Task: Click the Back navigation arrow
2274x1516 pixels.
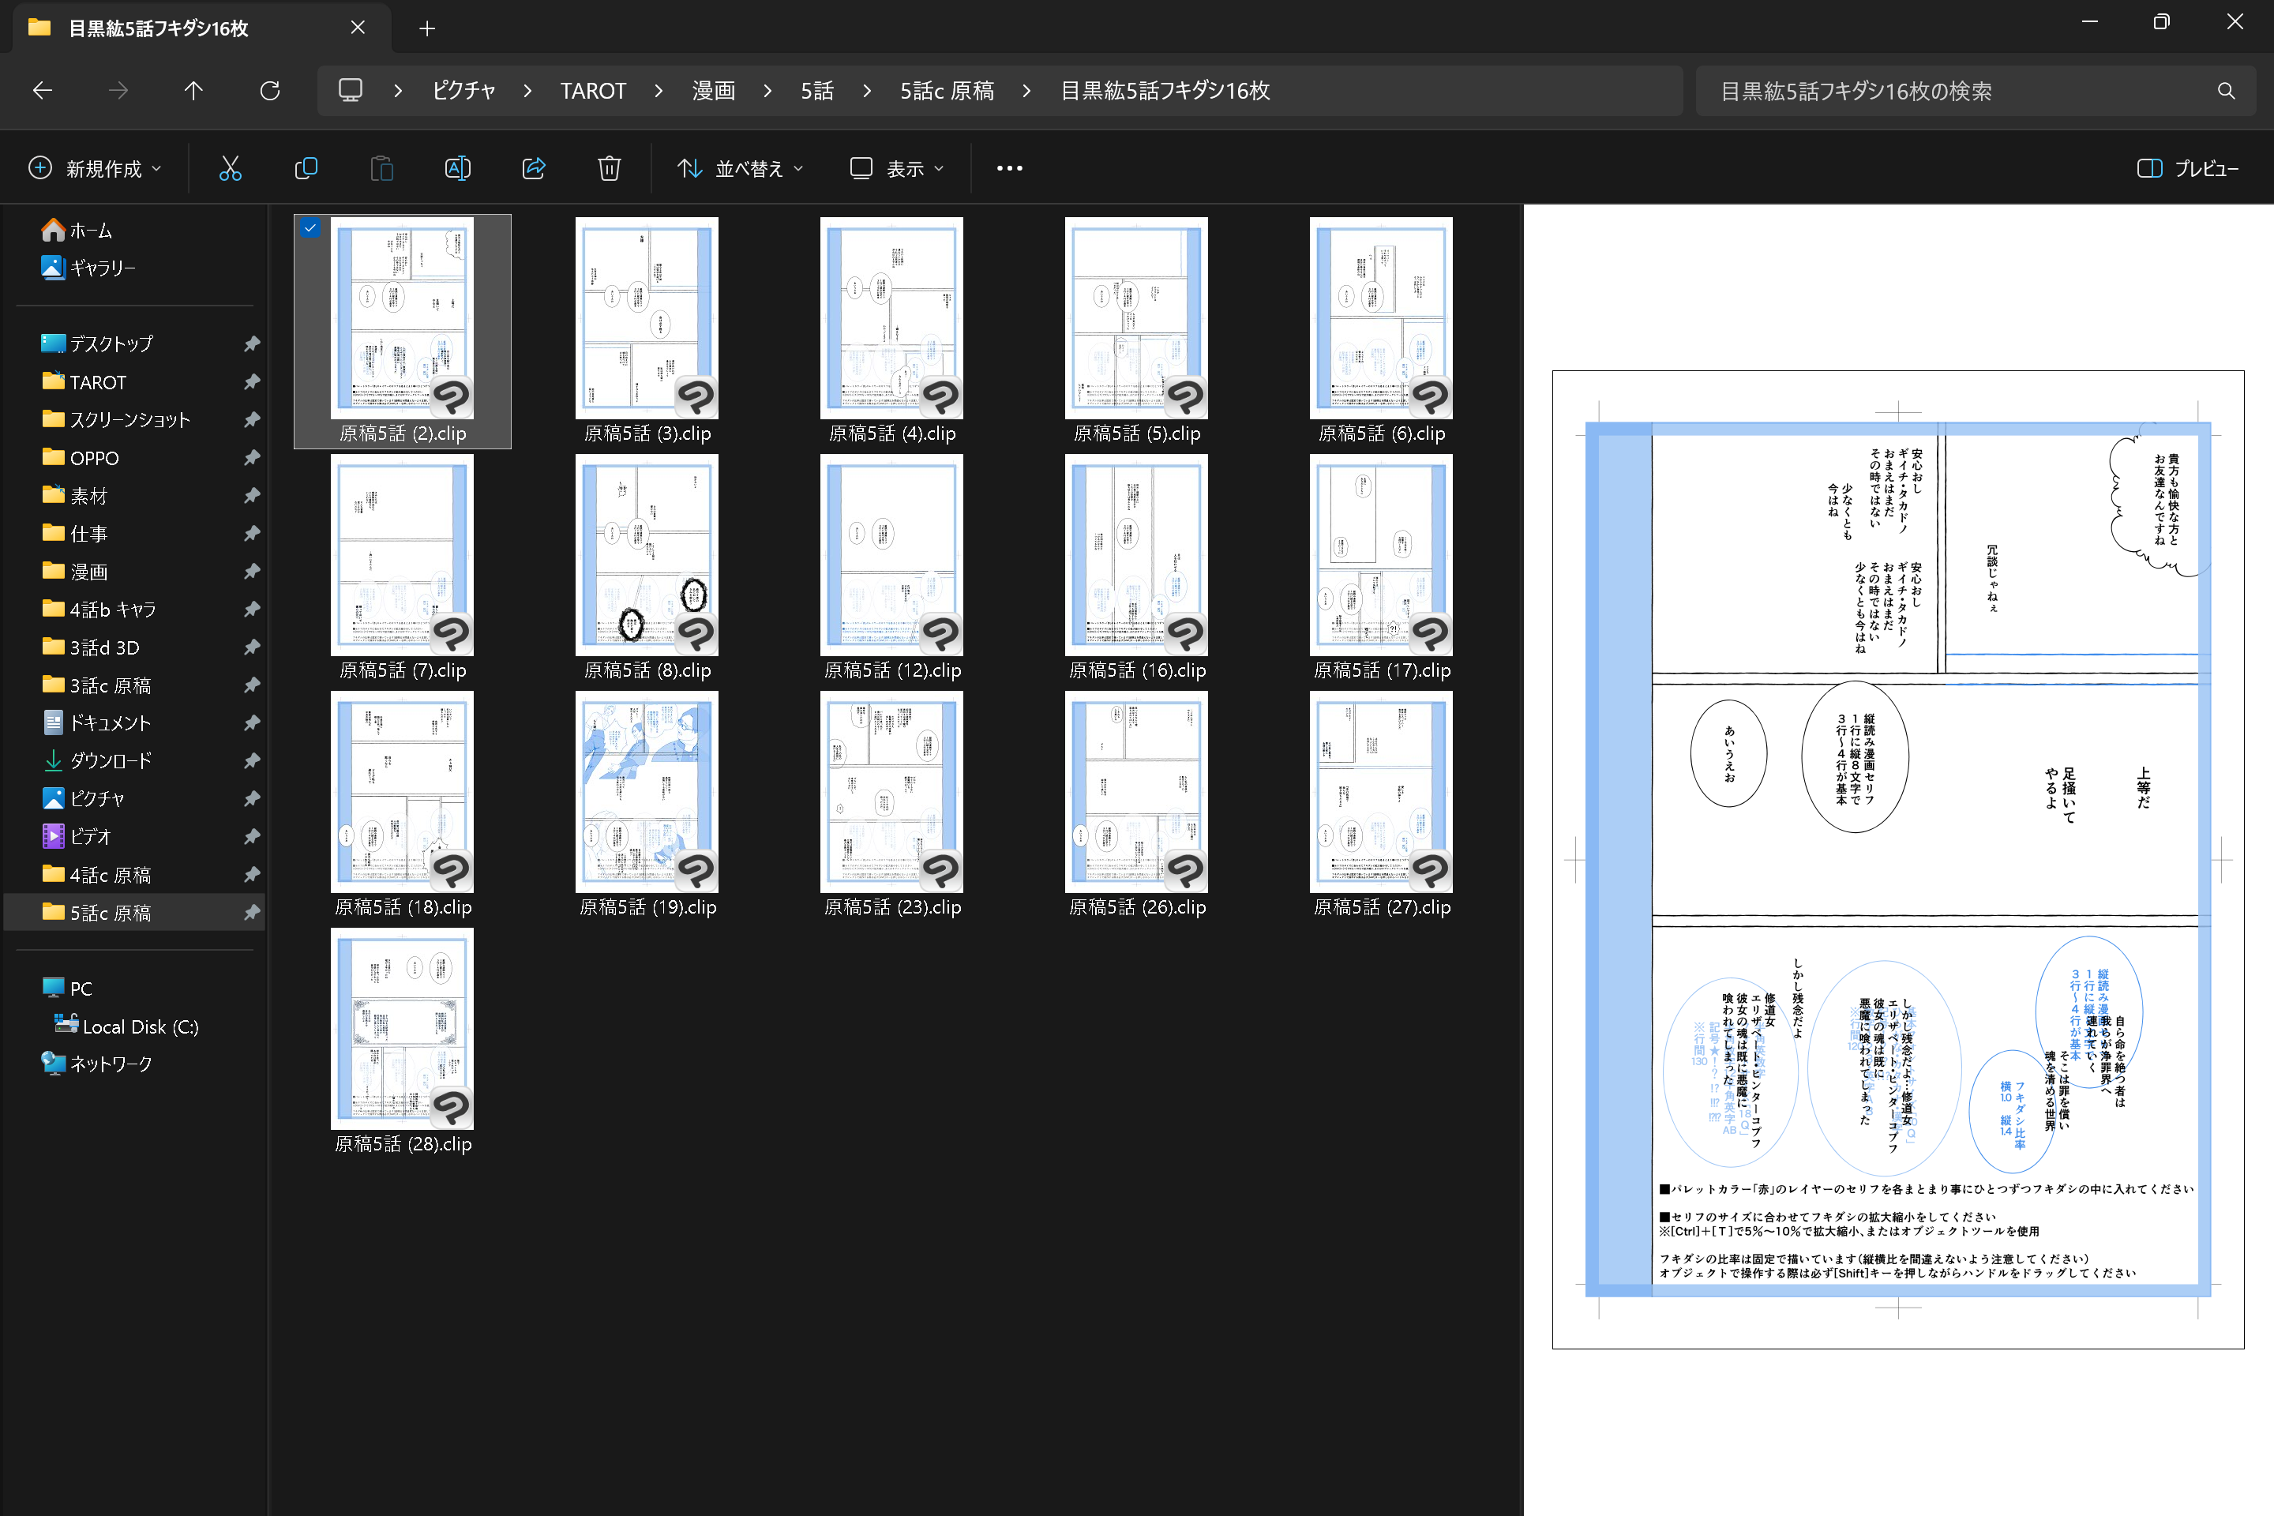Action: (x=43, y=91)
